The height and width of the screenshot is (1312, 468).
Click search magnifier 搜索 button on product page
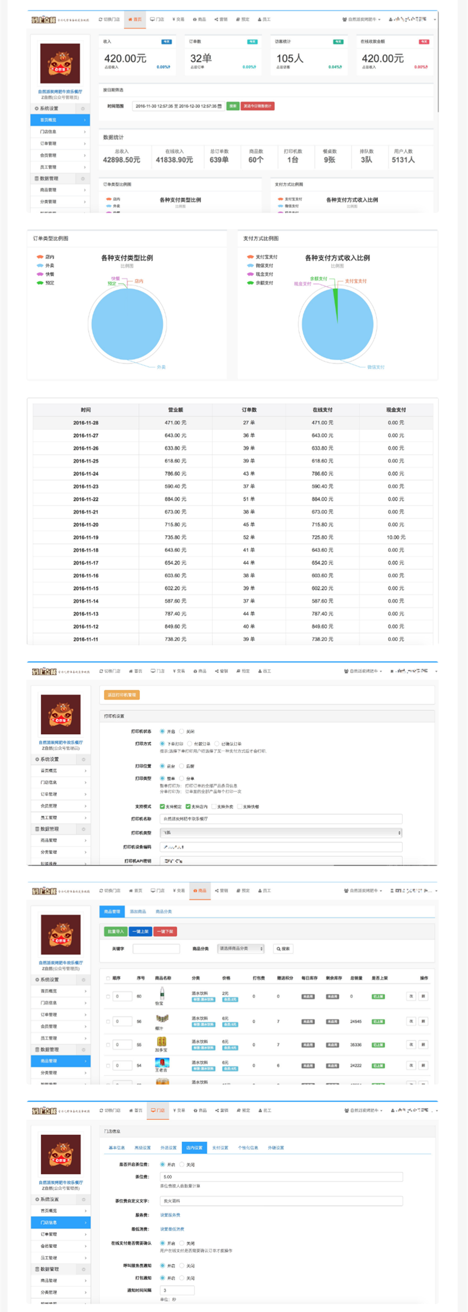283,948
